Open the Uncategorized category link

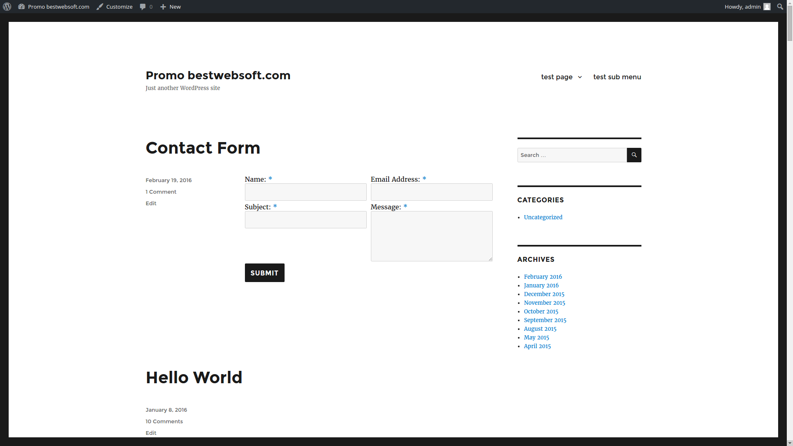(543, 217)
